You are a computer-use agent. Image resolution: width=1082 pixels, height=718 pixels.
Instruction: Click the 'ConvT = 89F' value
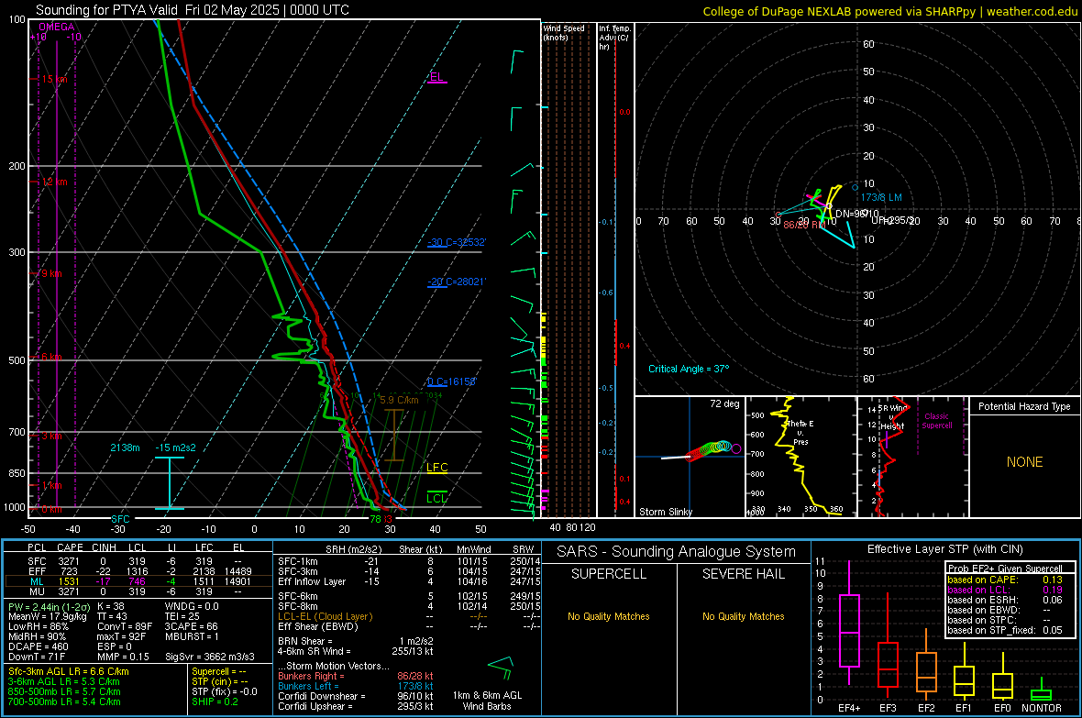[124, 626]
